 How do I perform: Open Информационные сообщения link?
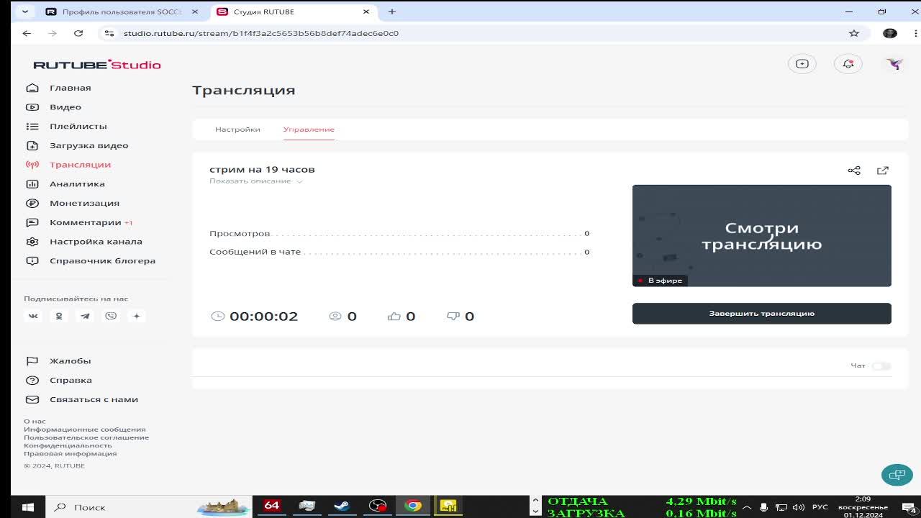coord(85,430)
